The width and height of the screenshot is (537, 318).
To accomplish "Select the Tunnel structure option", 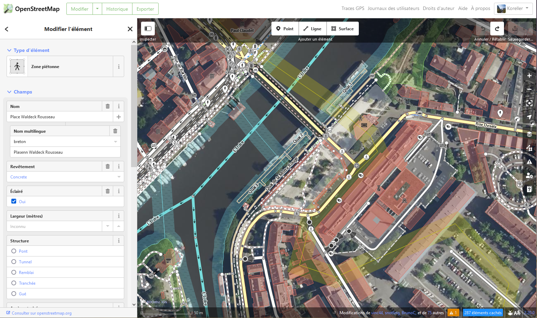I will [x=14, y=262].
